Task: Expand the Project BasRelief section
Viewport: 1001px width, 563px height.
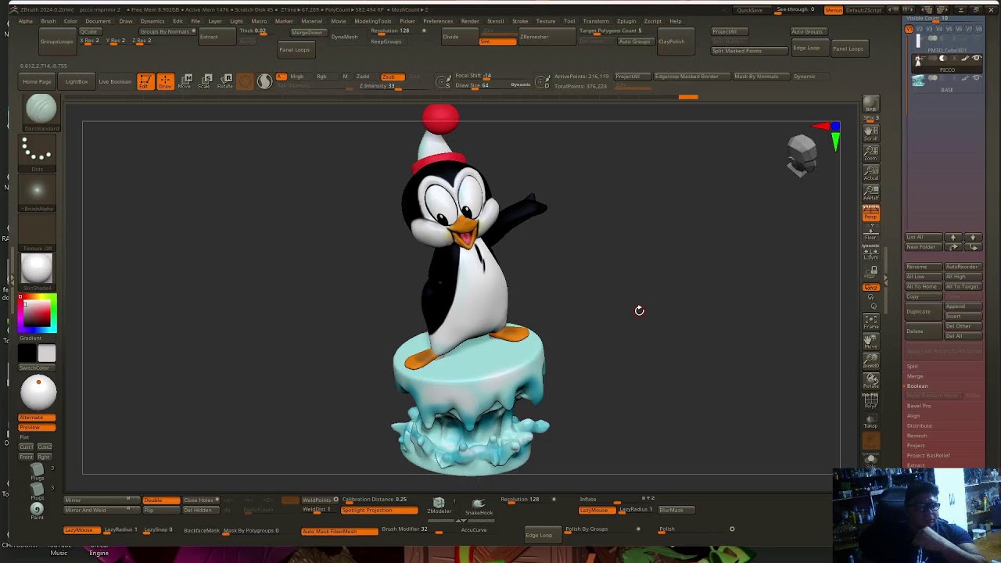Action: [x=928, y=455]
